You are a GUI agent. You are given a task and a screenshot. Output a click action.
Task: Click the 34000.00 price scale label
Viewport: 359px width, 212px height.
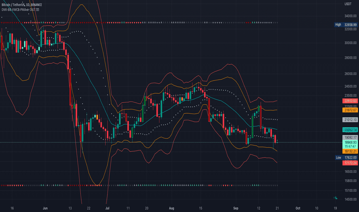point(351,16)
